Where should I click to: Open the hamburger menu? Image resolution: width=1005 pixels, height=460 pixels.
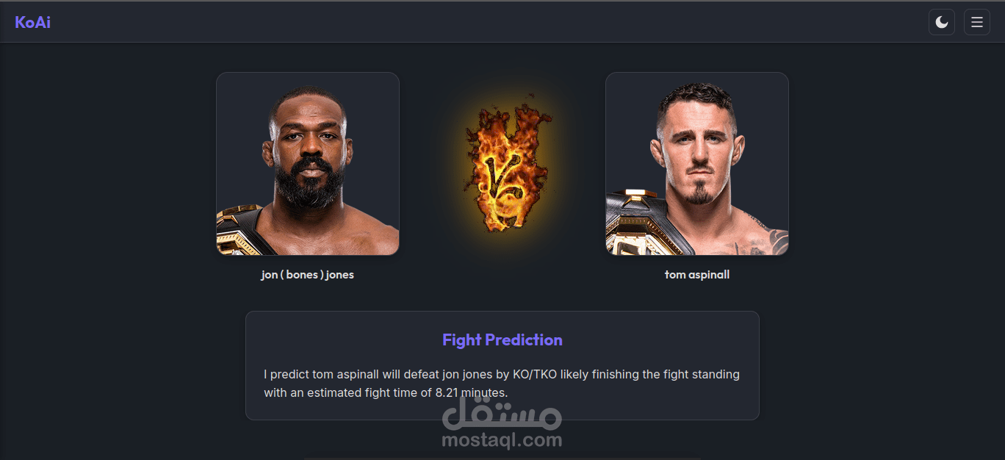click(x=977, y=22)
